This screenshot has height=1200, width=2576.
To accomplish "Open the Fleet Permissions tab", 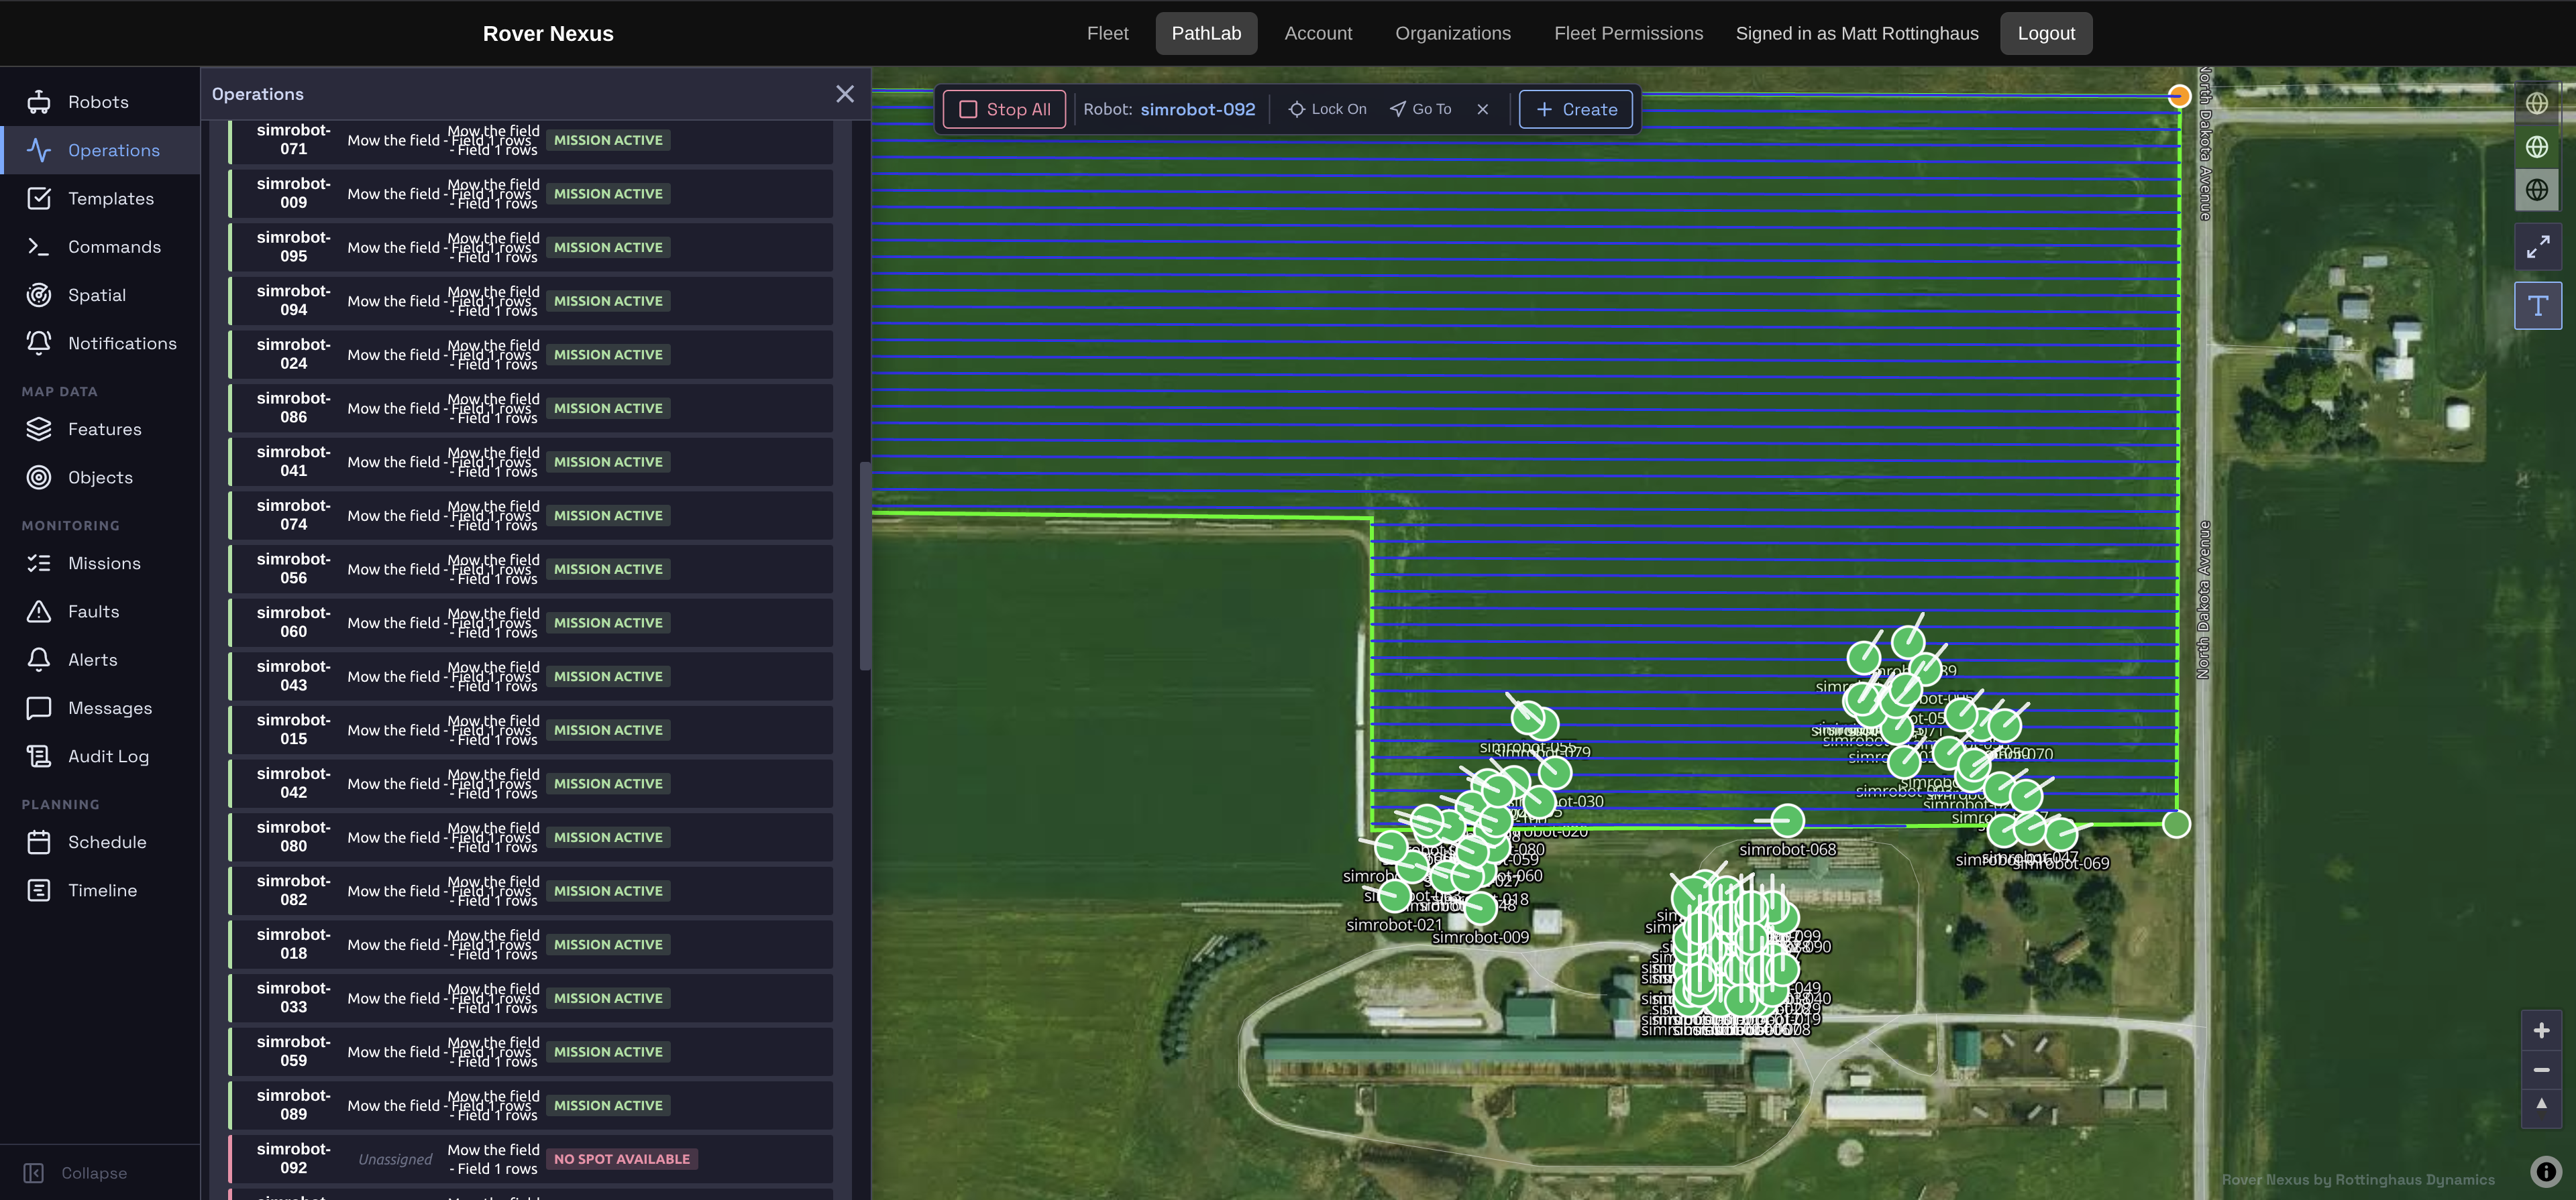I will click(1628, 34).
